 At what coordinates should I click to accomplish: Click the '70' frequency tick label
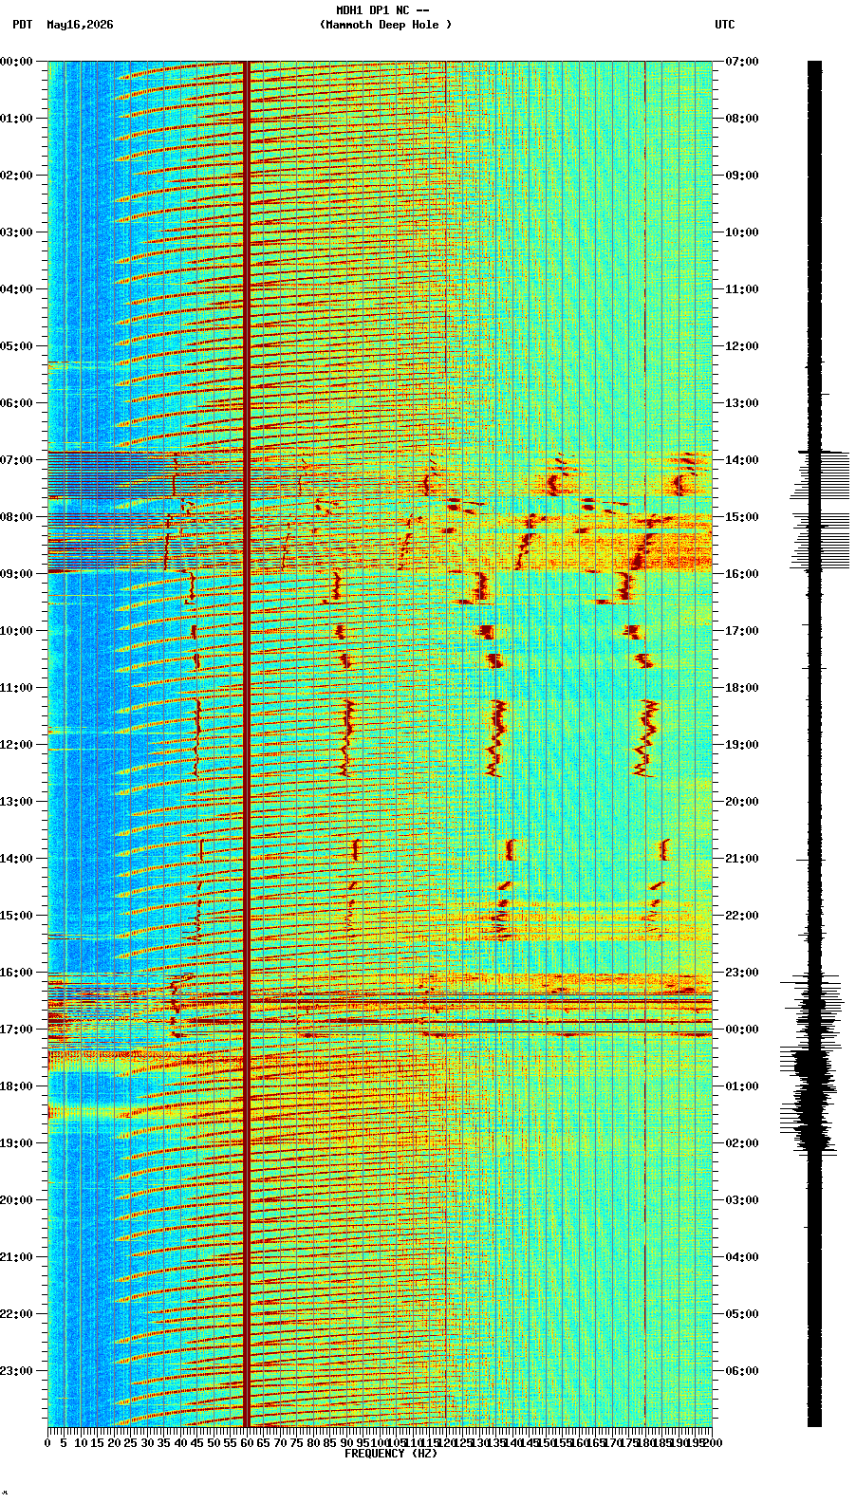(x=280, y=1443)
